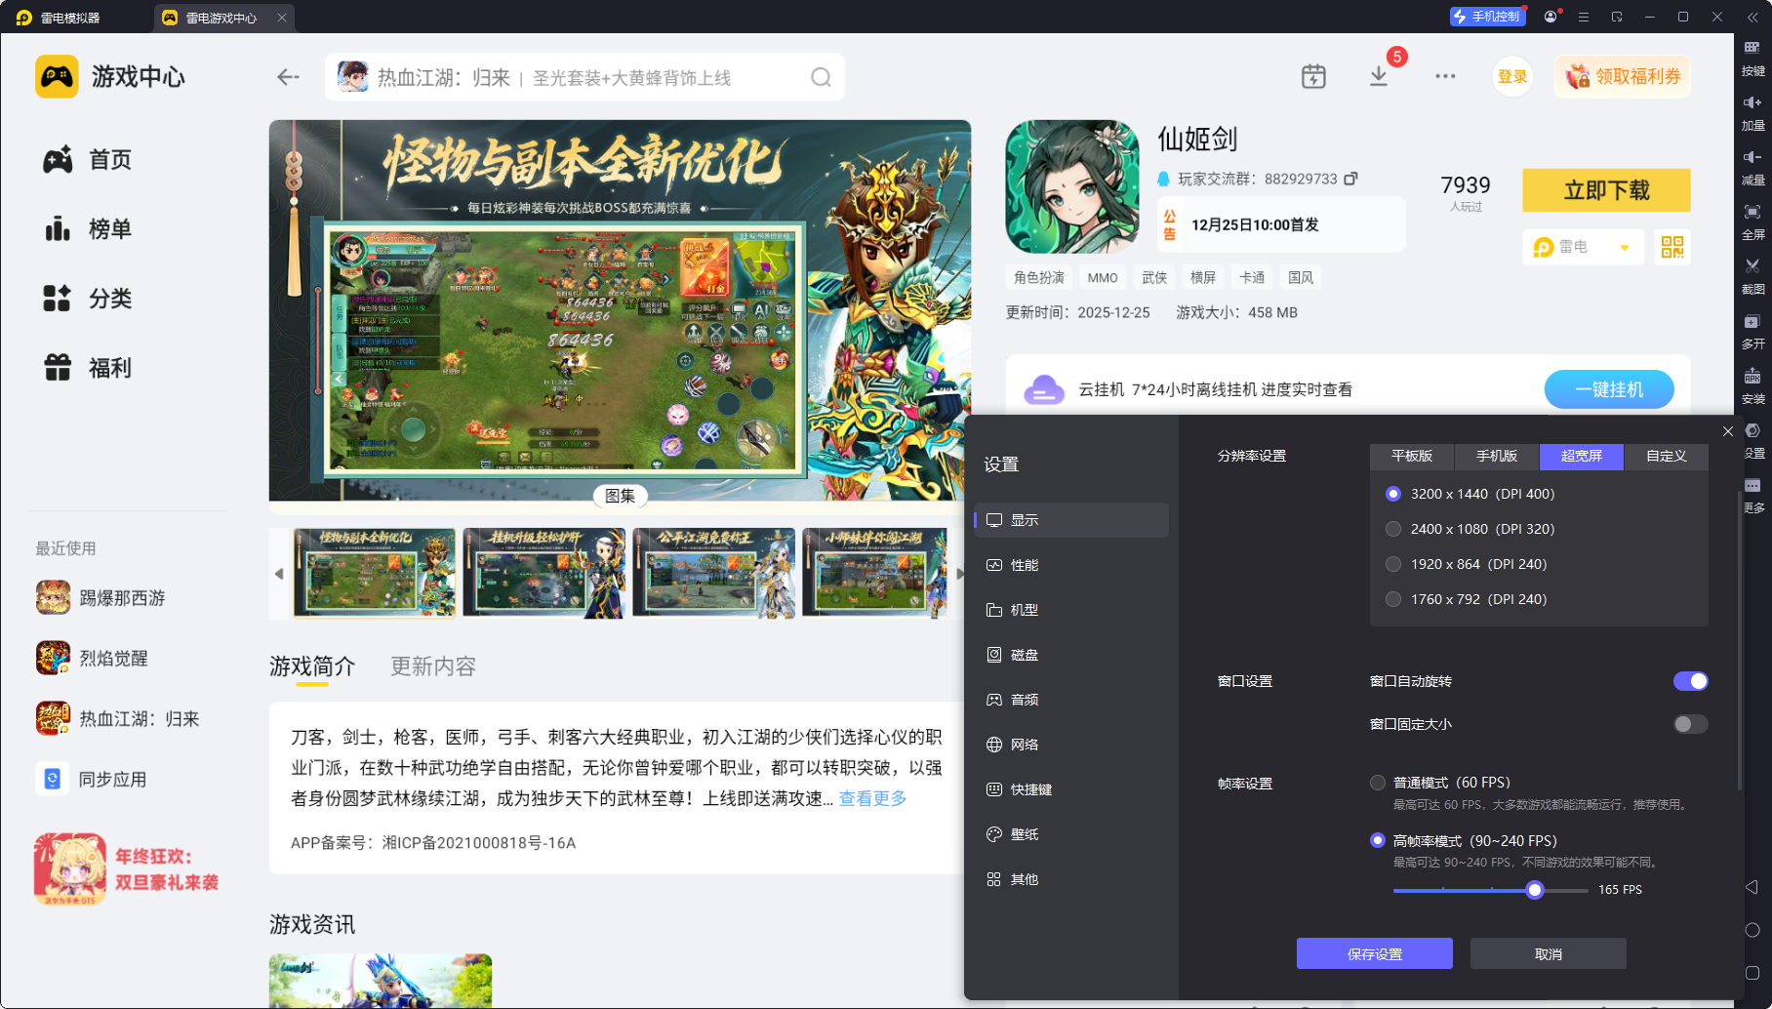Viewport: 1772px width, 1009px height.
Task: Switch to the 自定义 resolution tab
Action: coord(1667,456)
